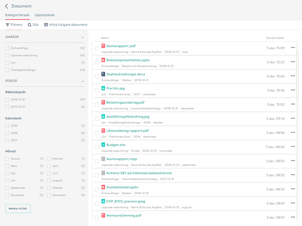The image size is (302, 226).
Task: Click the Hitta tidigare dokument icon
Action: point(46,25)
